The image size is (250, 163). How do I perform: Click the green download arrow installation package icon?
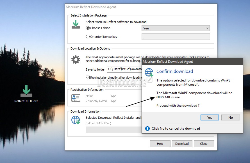[76, 24]
